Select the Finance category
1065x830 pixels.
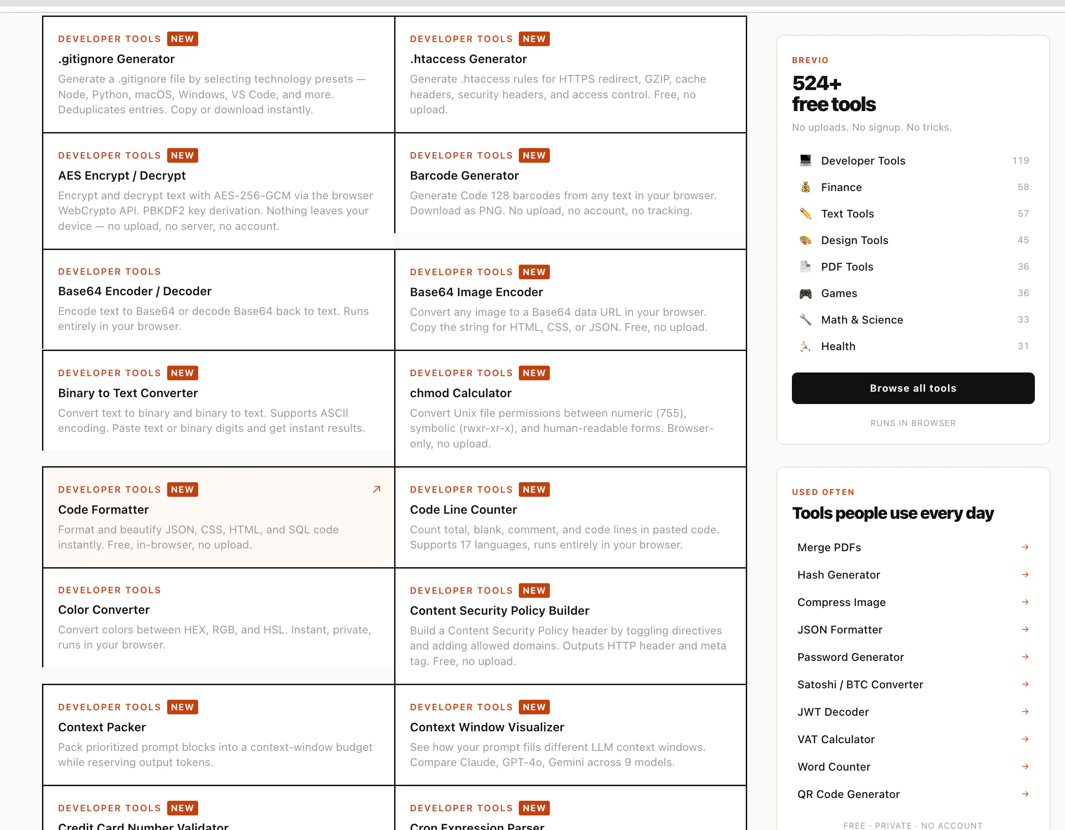coord(913,187)
